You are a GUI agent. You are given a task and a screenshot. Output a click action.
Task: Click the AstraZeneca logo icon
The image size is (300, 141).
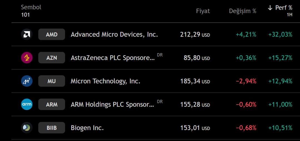(27, 58)
